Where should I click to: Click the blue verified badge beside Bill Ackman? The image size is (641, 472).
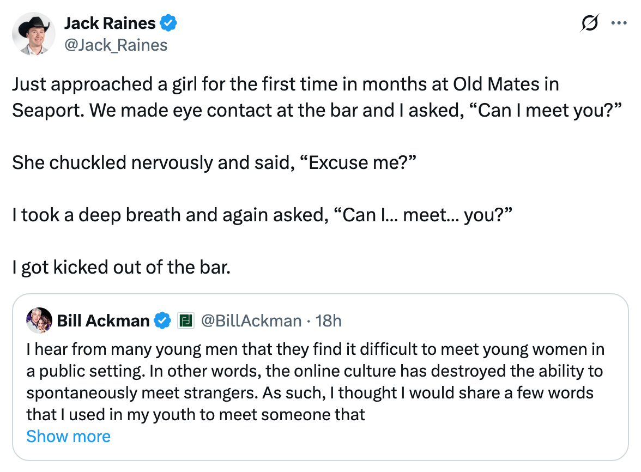162,320
